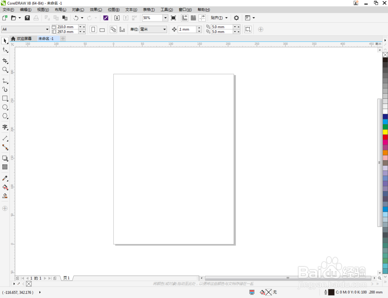Viewport: 388px width, 298px height.
Task: Select the Drop Shadow tool
Action: click(5, 158)
